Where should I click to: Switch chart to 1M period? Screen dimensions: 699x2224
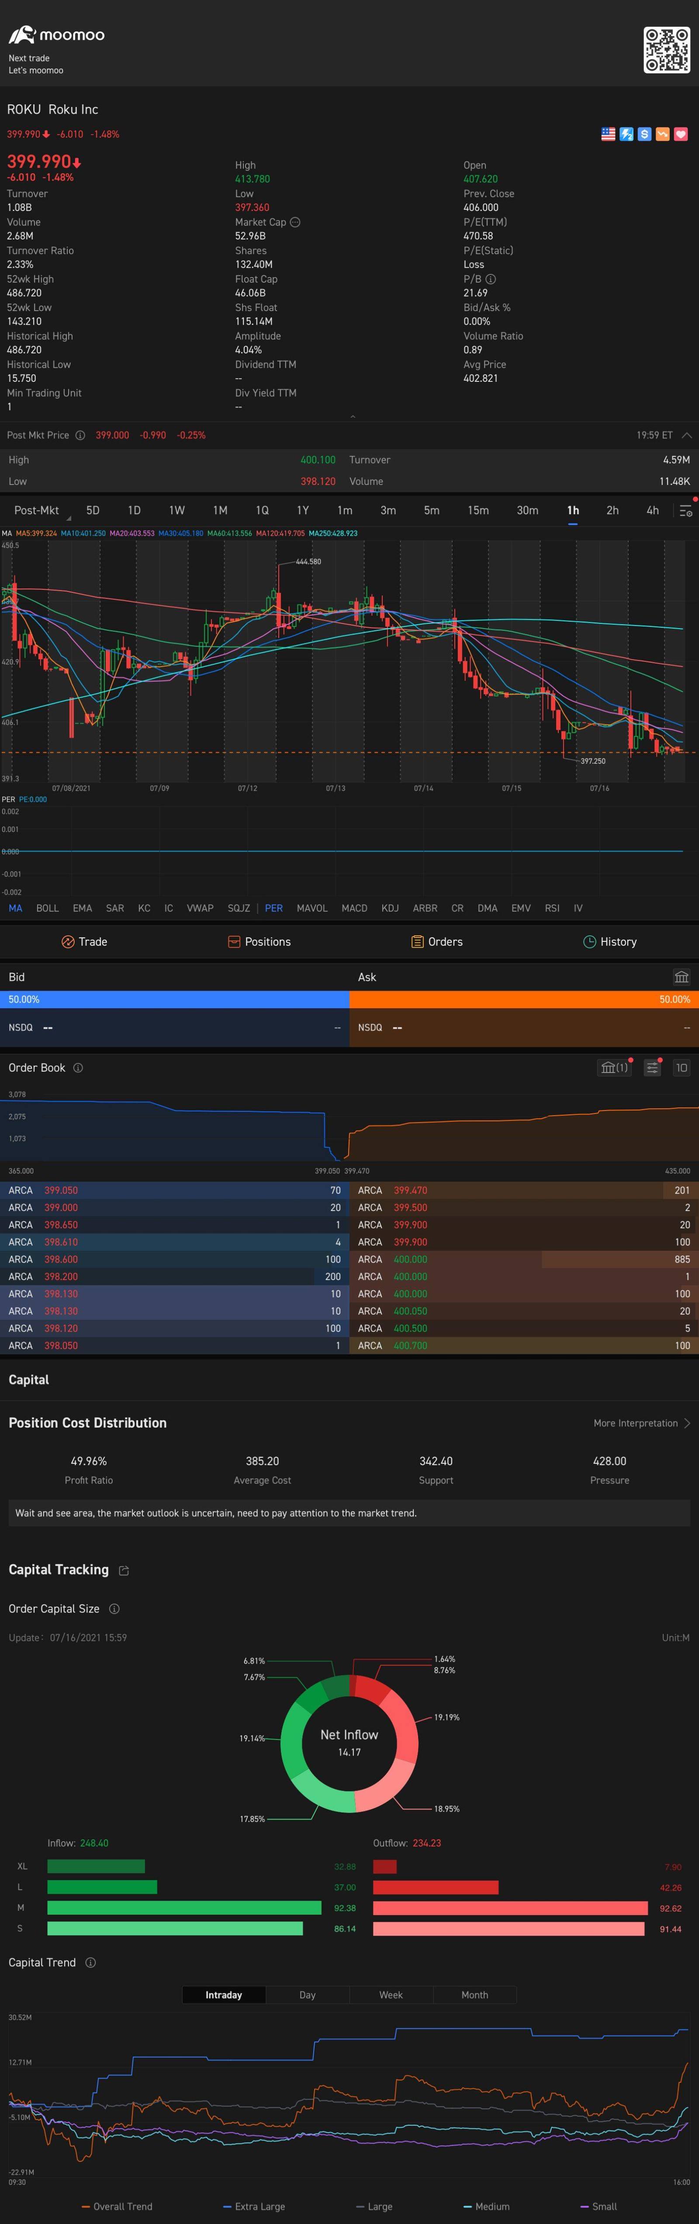point(220,510)
